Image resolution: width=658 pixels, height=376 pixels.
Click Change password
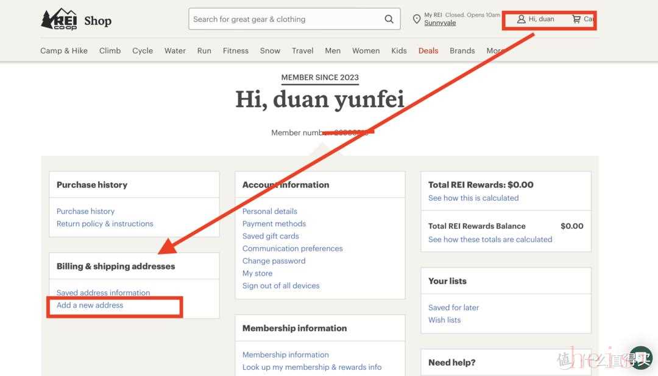click(274, 261)
